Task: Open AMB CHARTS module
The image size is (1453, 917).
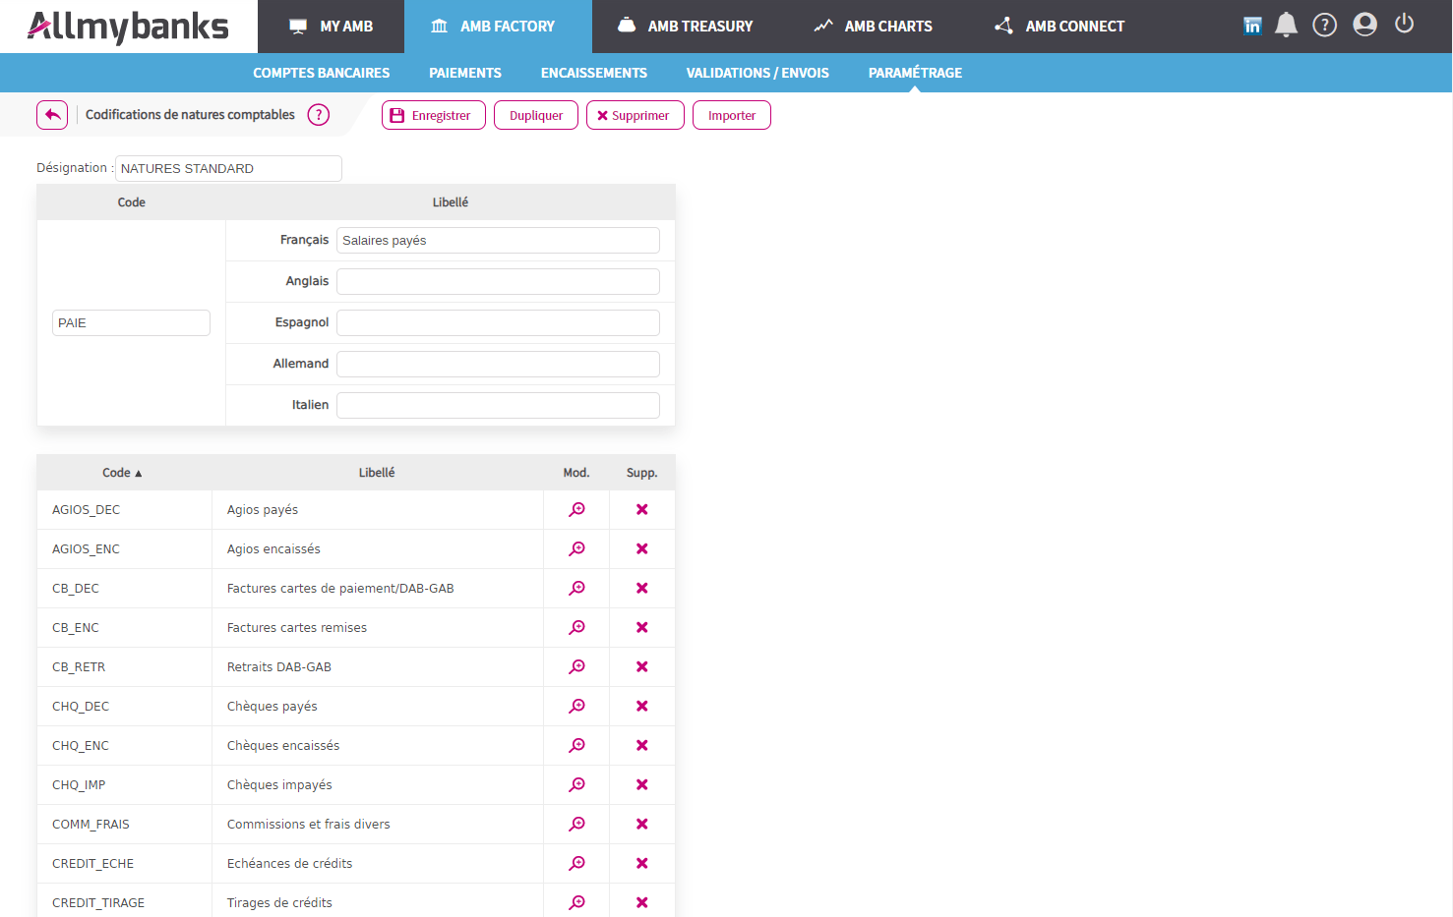Action: pos(874,27)
